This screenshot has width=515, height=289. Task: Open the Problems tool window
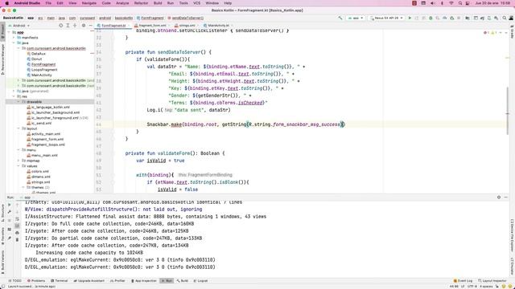pyautogui.click(x=36, y=281)
